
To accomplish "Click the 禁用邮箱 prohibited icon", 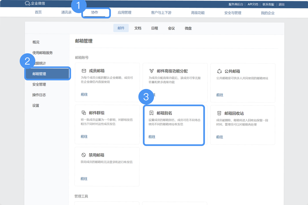I will click(84, 155).
